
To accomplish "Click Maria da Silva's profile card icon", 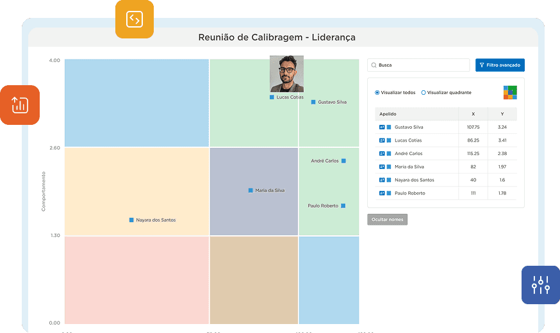I will [x=382, y=167].
